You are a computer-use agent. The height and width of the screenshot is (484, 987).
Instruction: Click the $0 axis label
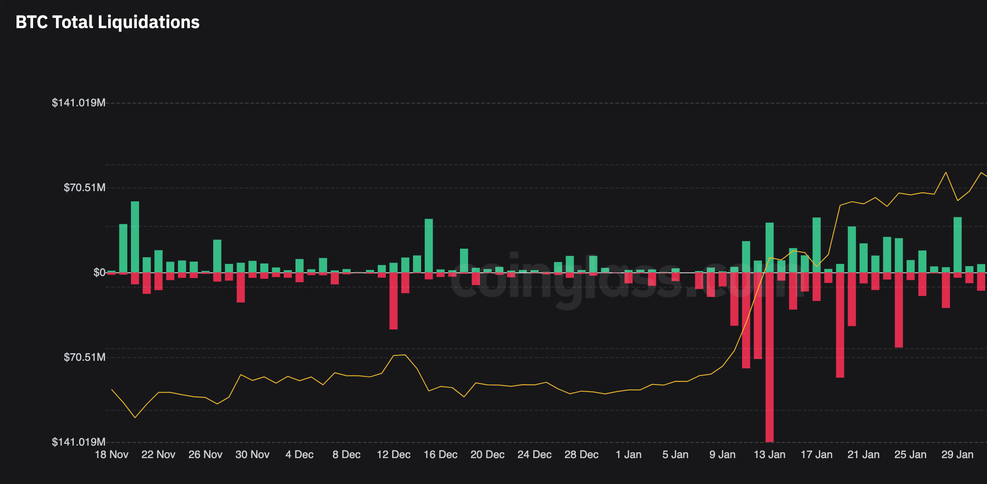99,272
